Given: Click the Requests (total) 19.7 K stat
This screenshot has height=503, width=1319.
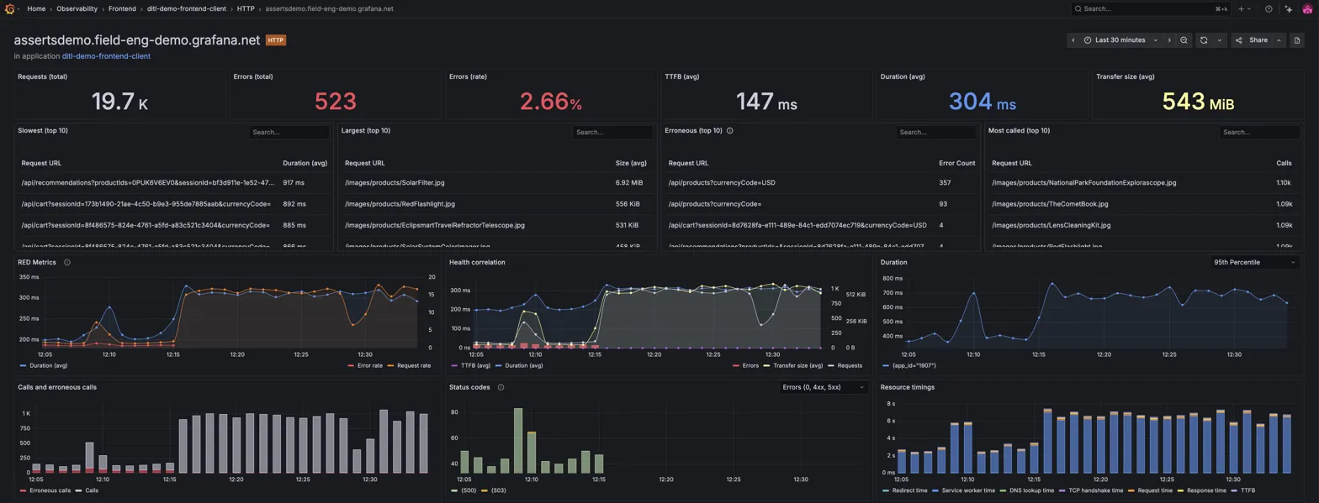Looking at the screenshot, I should click(119, 102).
